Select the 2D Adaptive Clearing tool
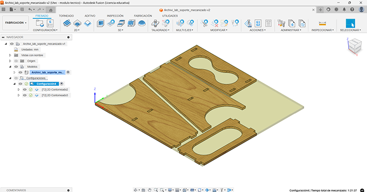 tap(67, 23)
